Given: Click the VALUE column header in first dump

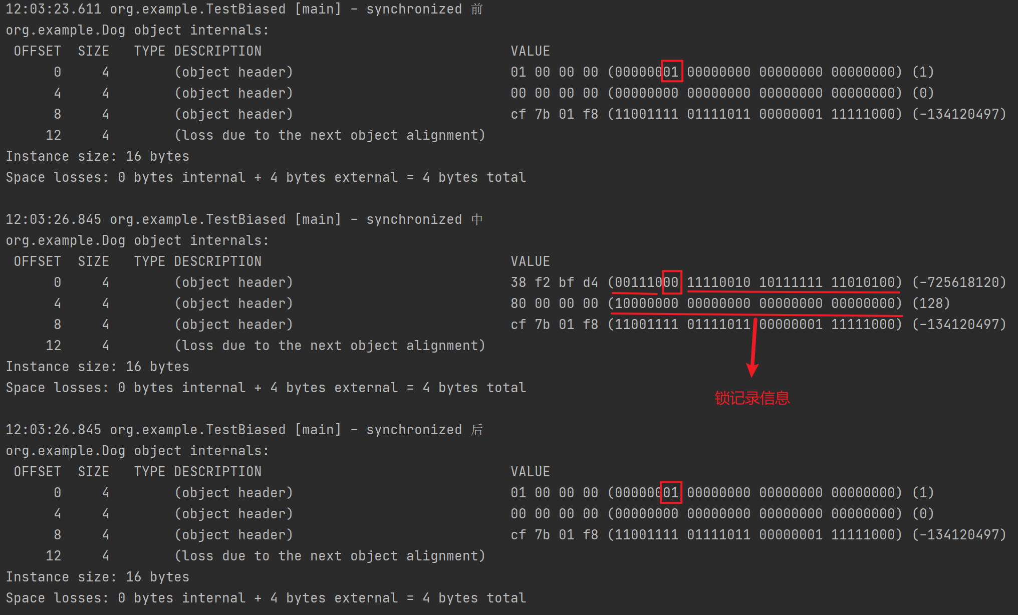Looking at the screenshot, I should click(x=530, y=51).
